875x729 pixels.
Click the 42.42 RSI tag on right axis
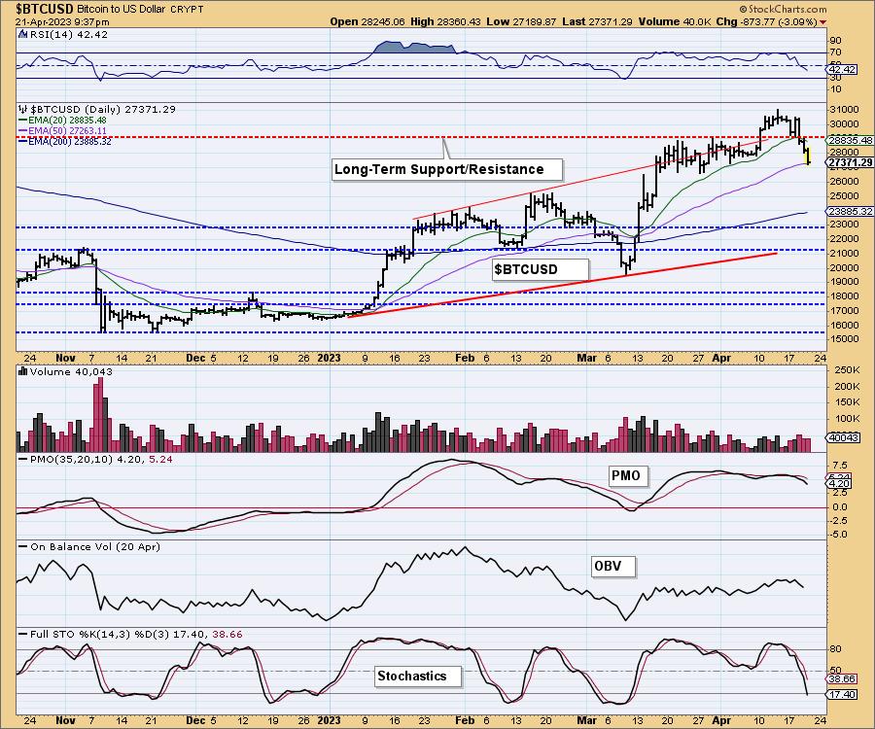point(843,70)
